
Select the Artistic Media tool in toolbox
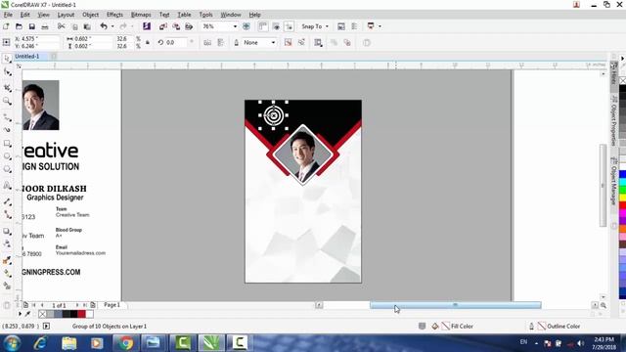7,130
